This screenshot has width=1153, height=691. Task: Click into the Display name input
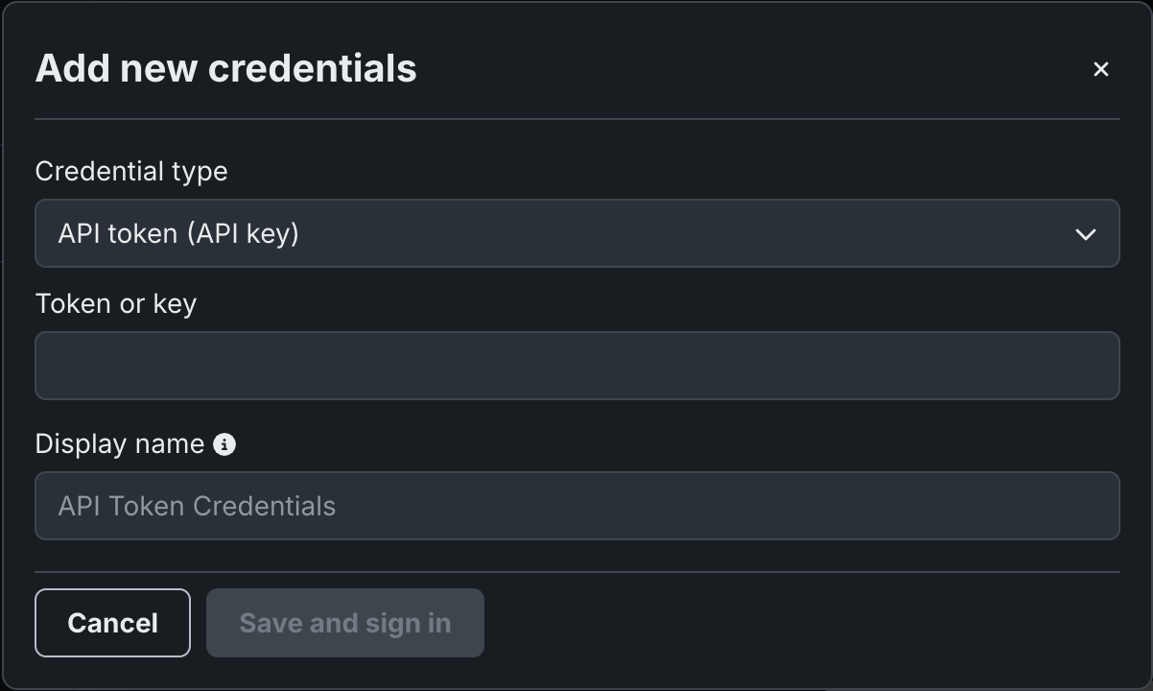[576, 506]
